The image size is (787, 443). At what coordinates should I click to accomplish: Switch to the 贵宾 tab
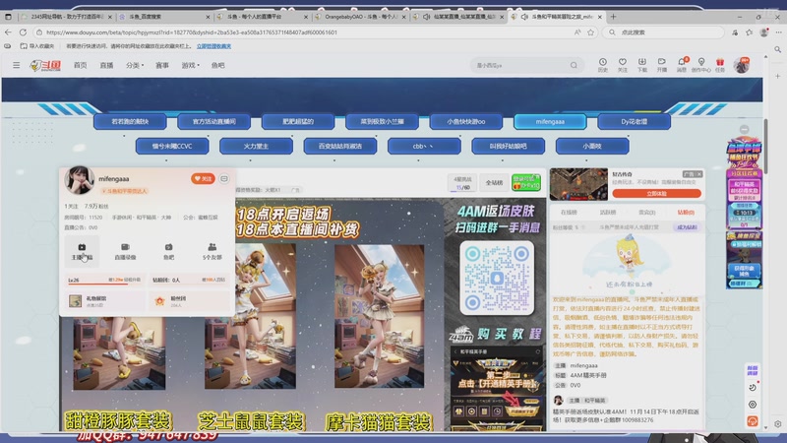pyautogui.click(x=647, y=213)
